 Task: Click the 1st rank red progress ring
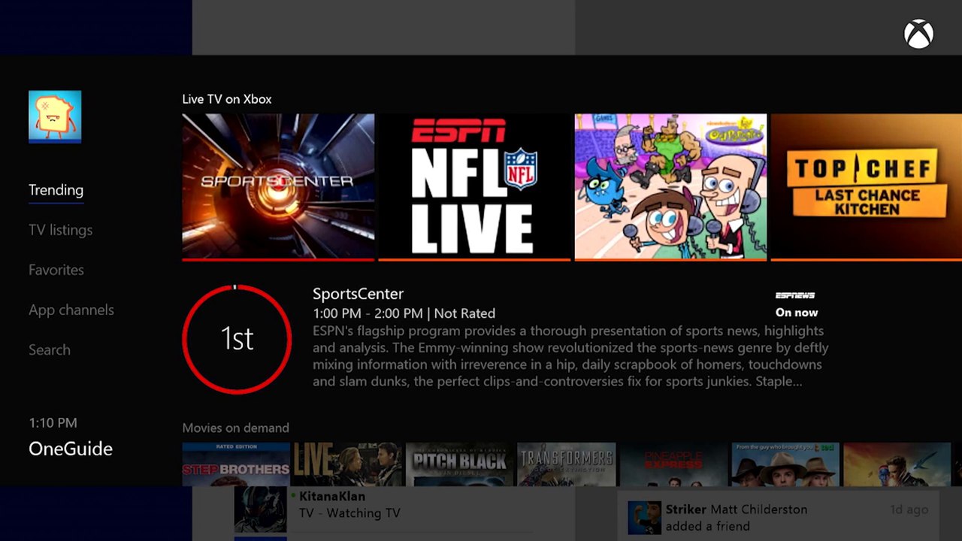tap(237, 339)
